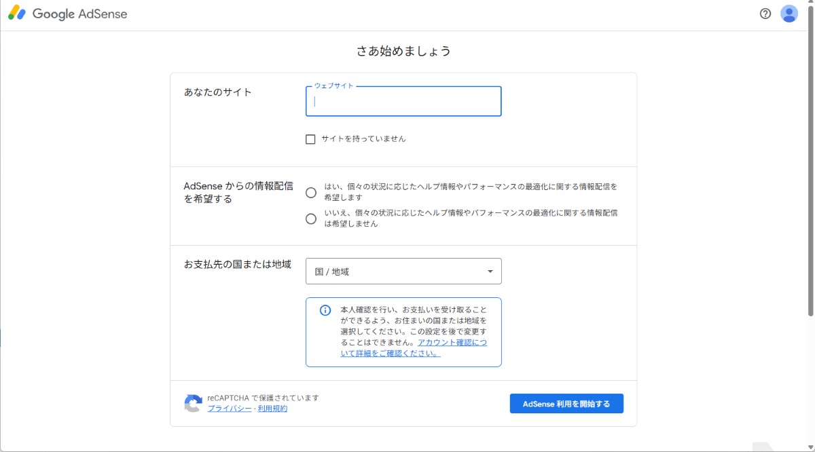Open the アカウント確認について詳細 link

click(x=452, y=343)
